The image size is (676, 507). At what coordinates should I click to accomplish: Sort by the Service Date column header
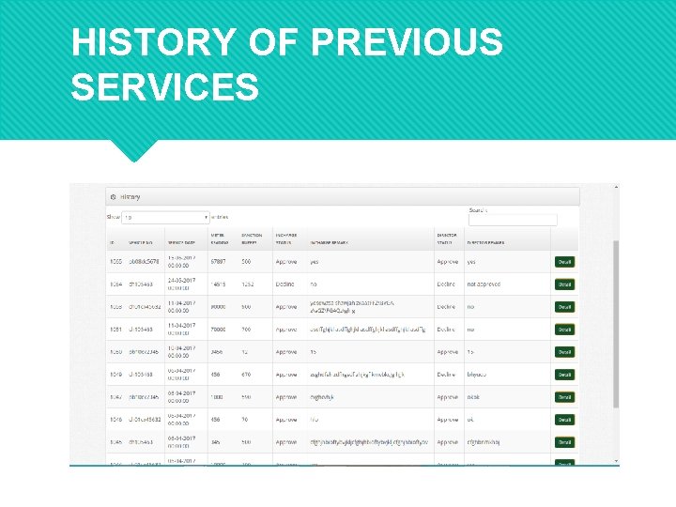click(x=181, y=243)
